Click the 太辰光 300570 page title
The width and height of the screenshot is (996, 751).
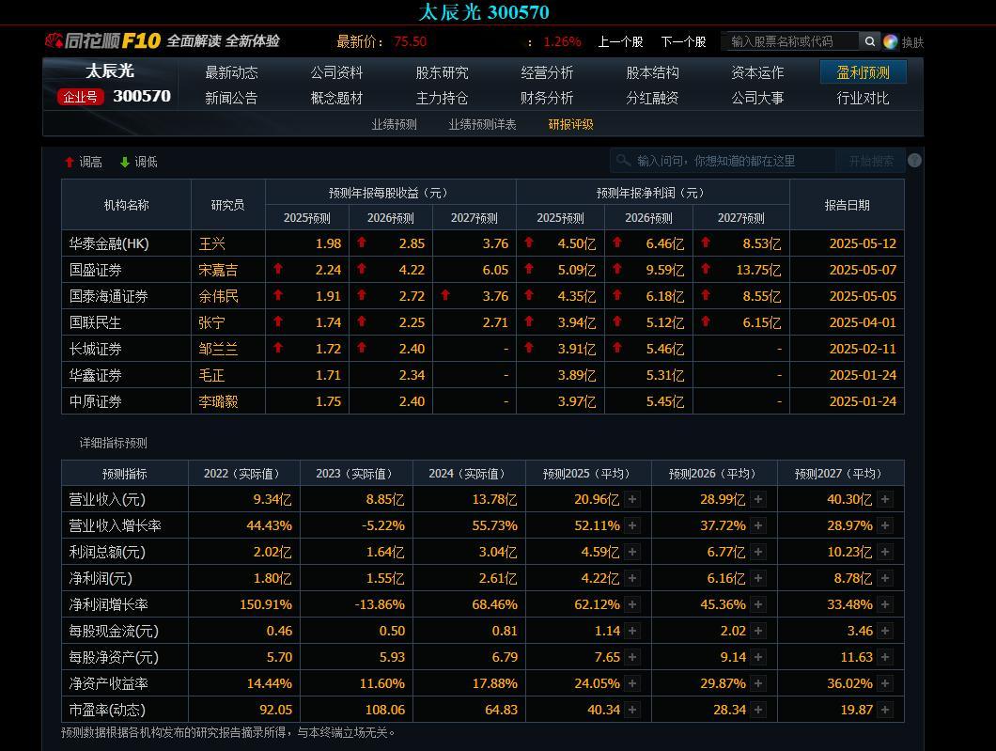(x=484, y=12)
